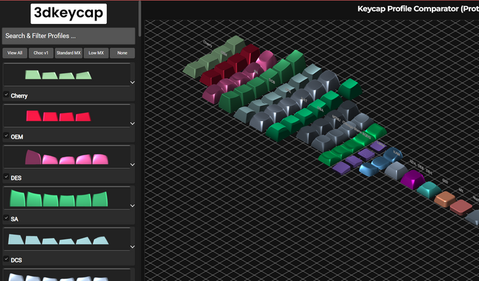Select the magenta keycap in 3D view
Screen dimensions: 479x281
point(413,179)
